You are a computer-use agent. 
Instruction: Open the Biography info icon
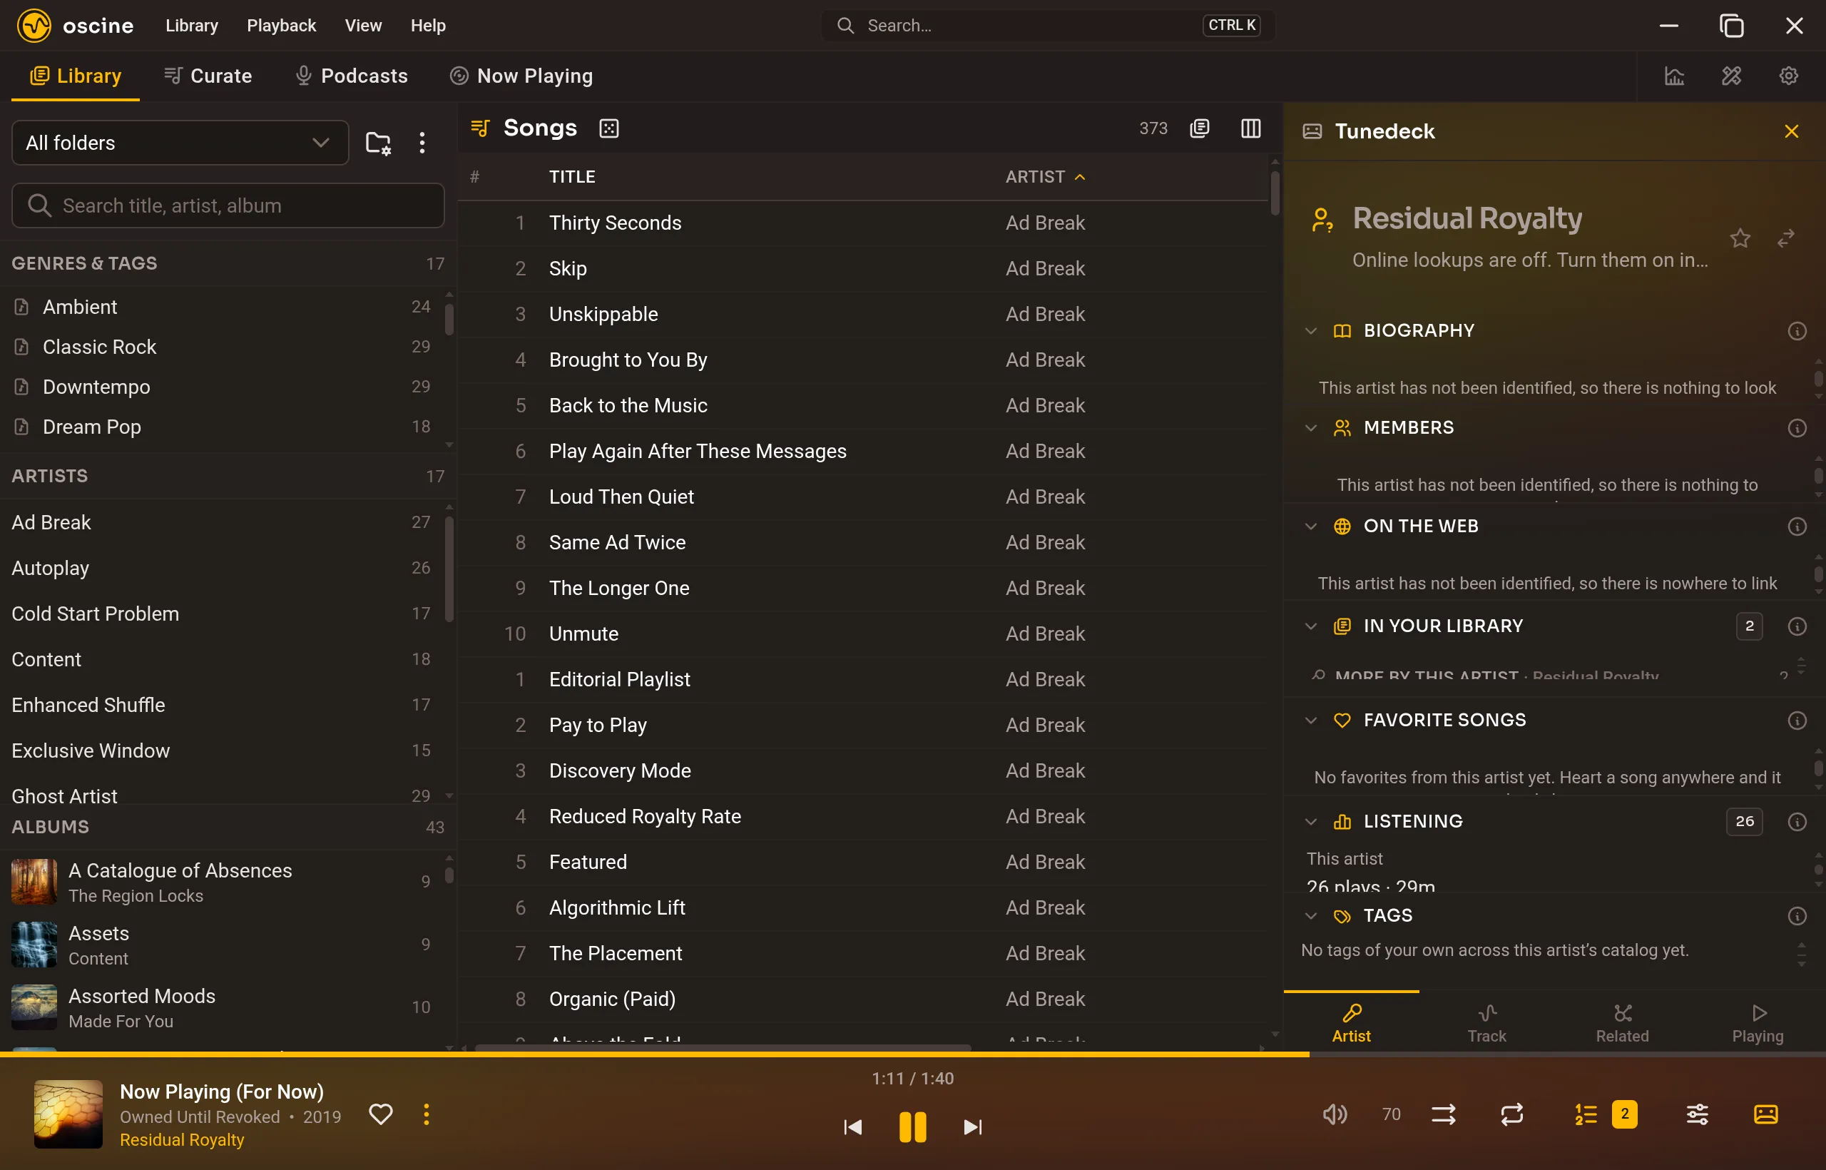1797,331
